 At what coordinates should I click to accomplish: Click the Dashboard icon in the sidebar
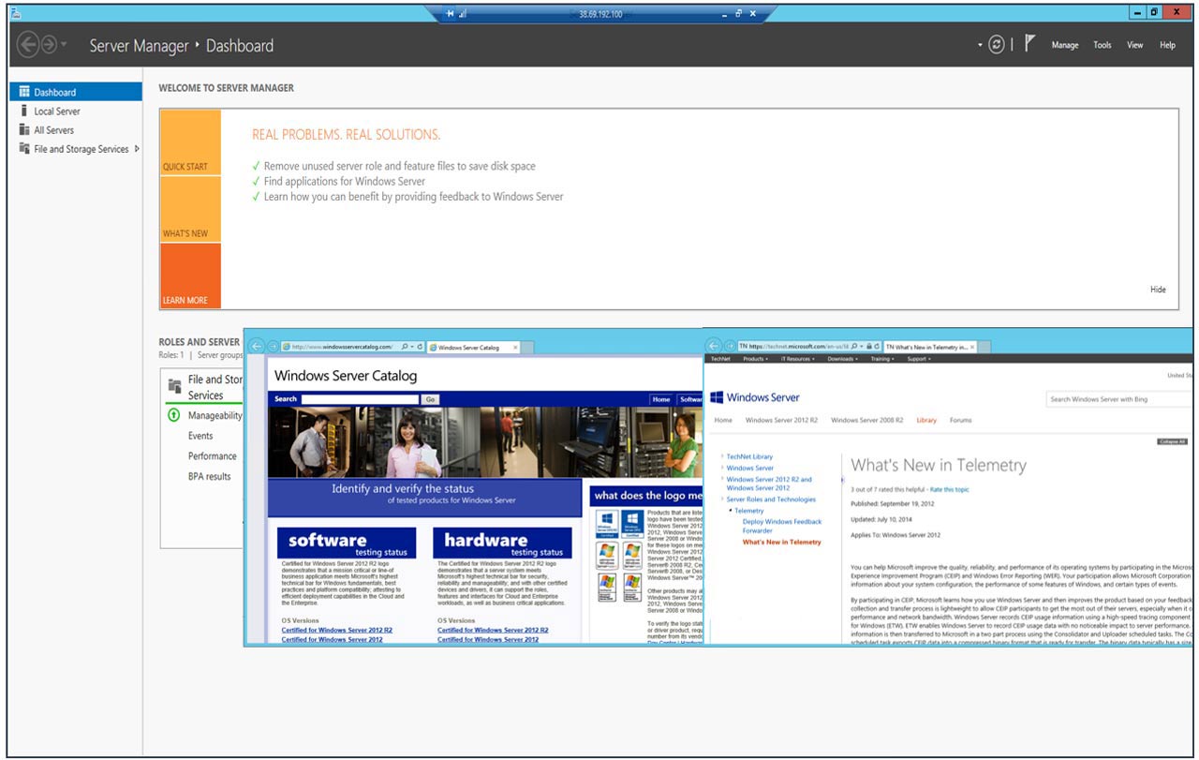(x=24, y=92)
